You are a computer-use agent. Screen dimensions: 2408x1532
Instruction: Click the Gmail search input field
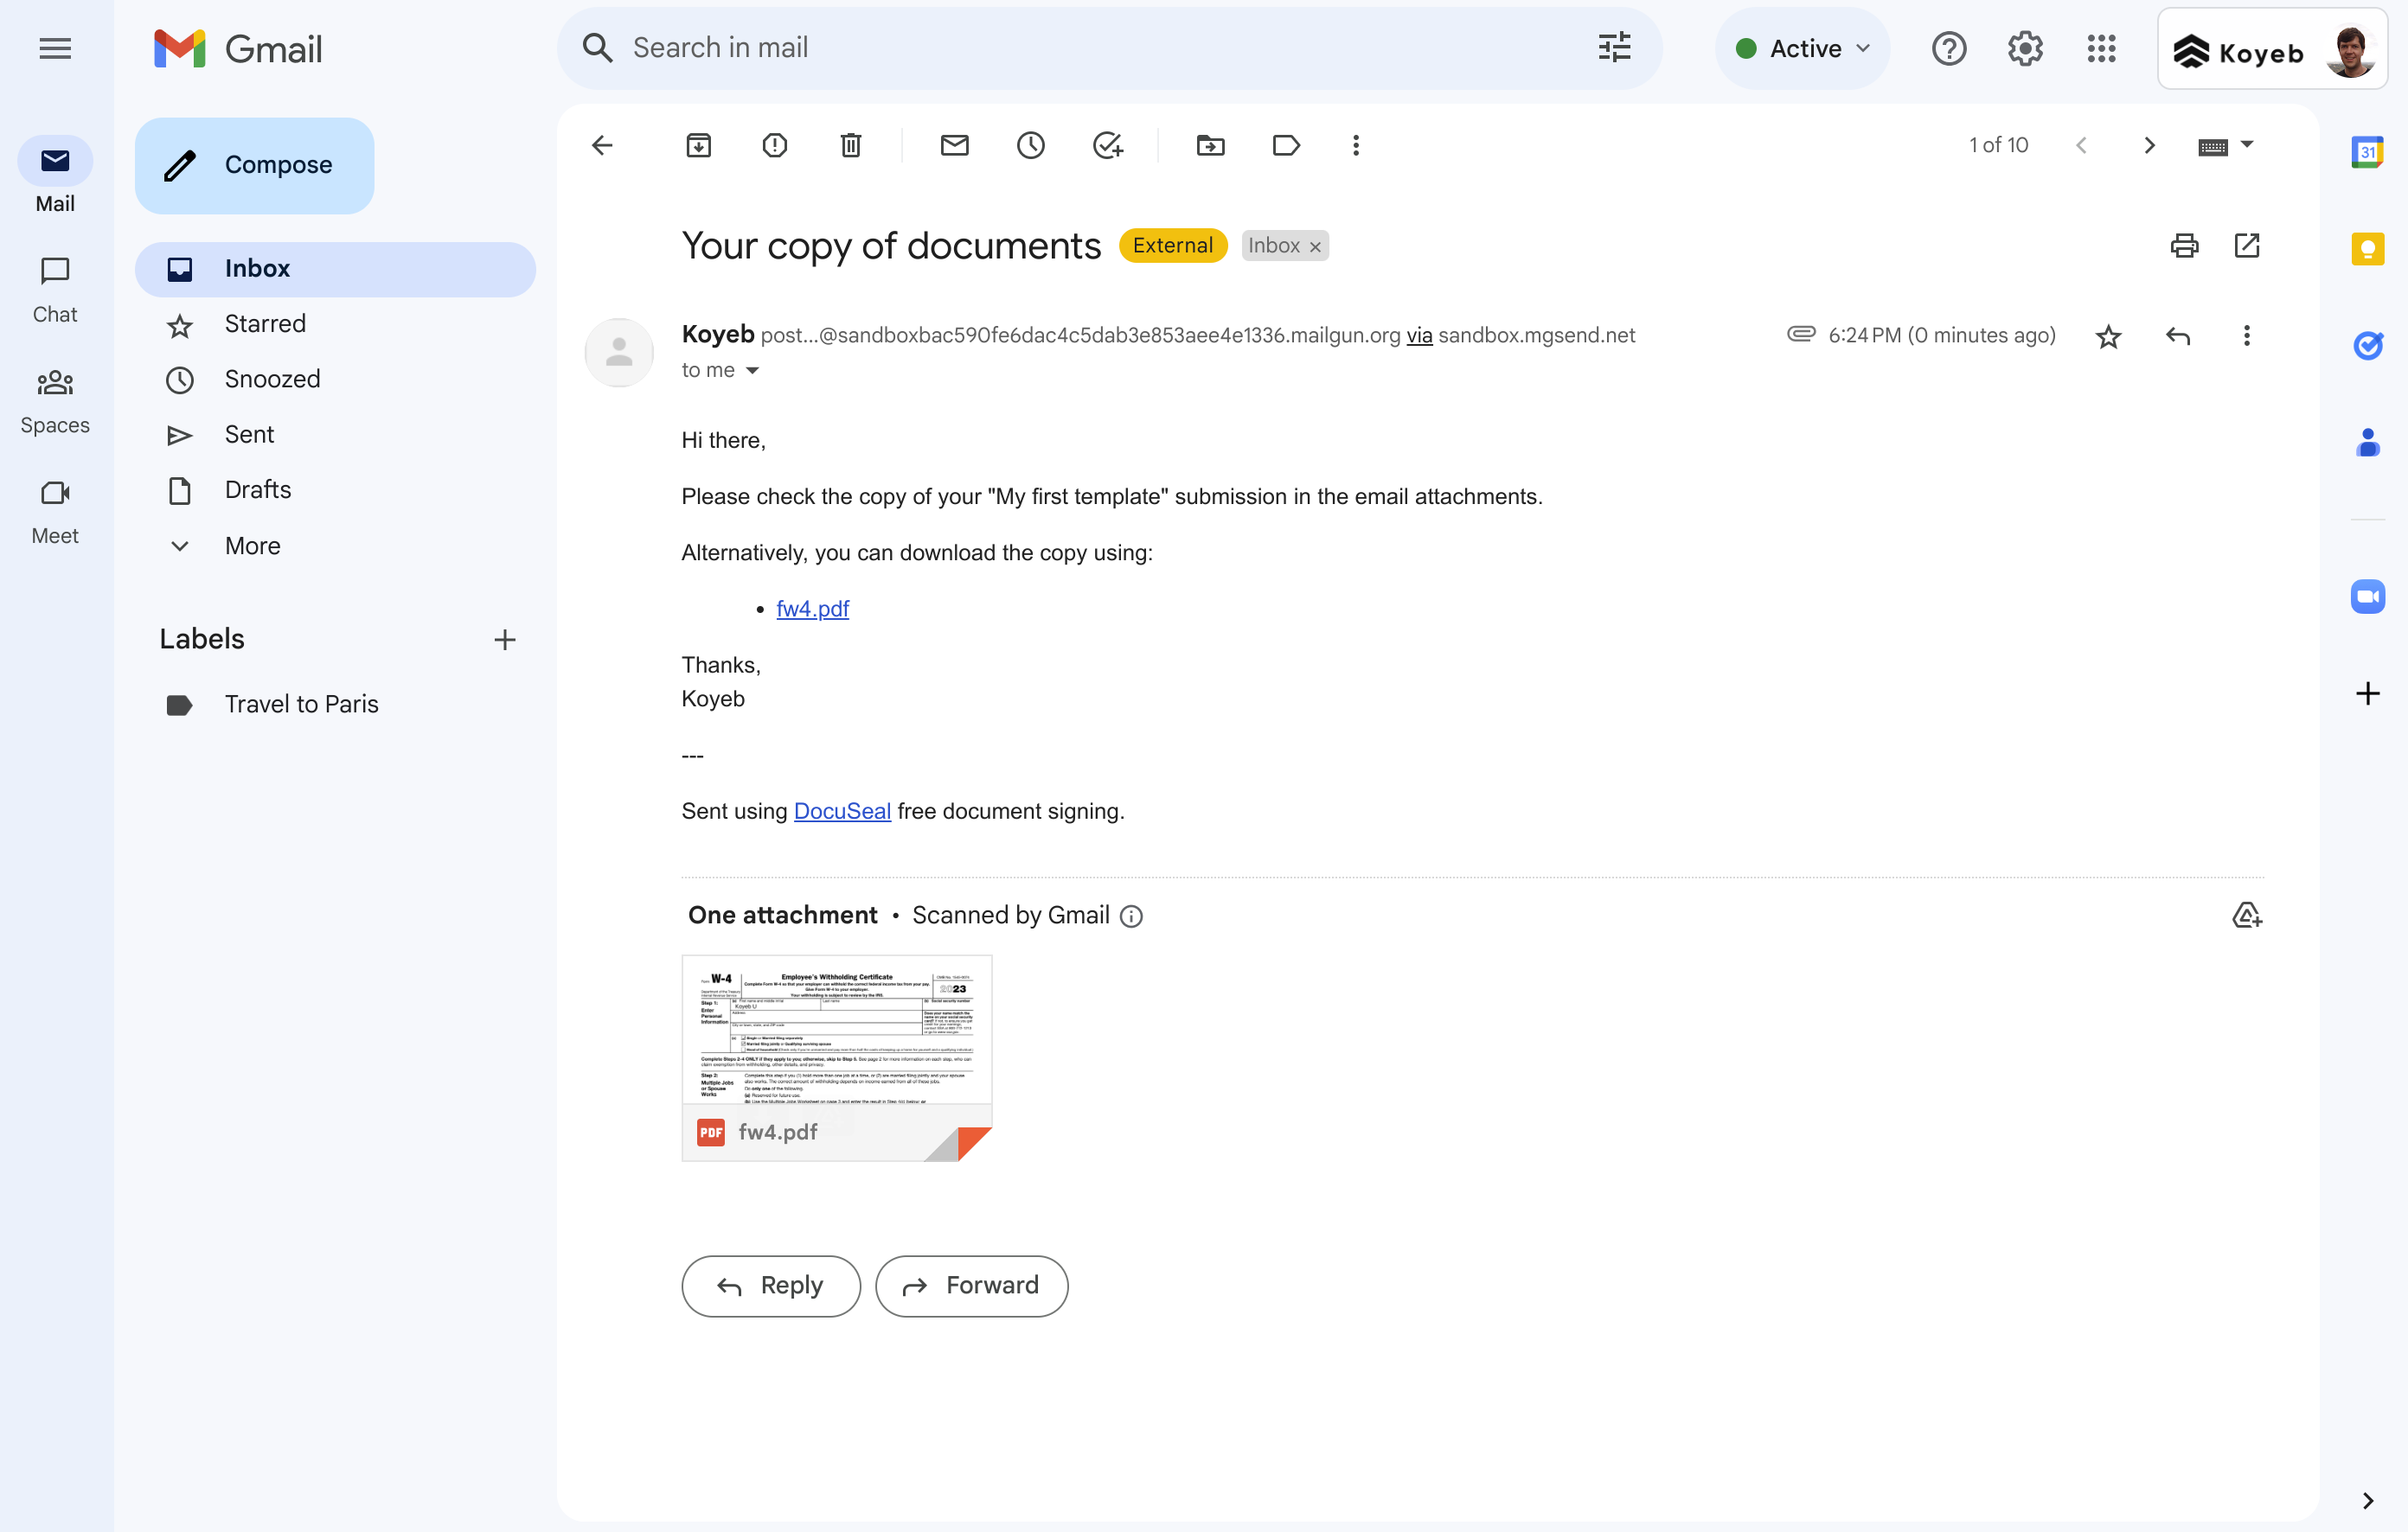pos(1100,48)
